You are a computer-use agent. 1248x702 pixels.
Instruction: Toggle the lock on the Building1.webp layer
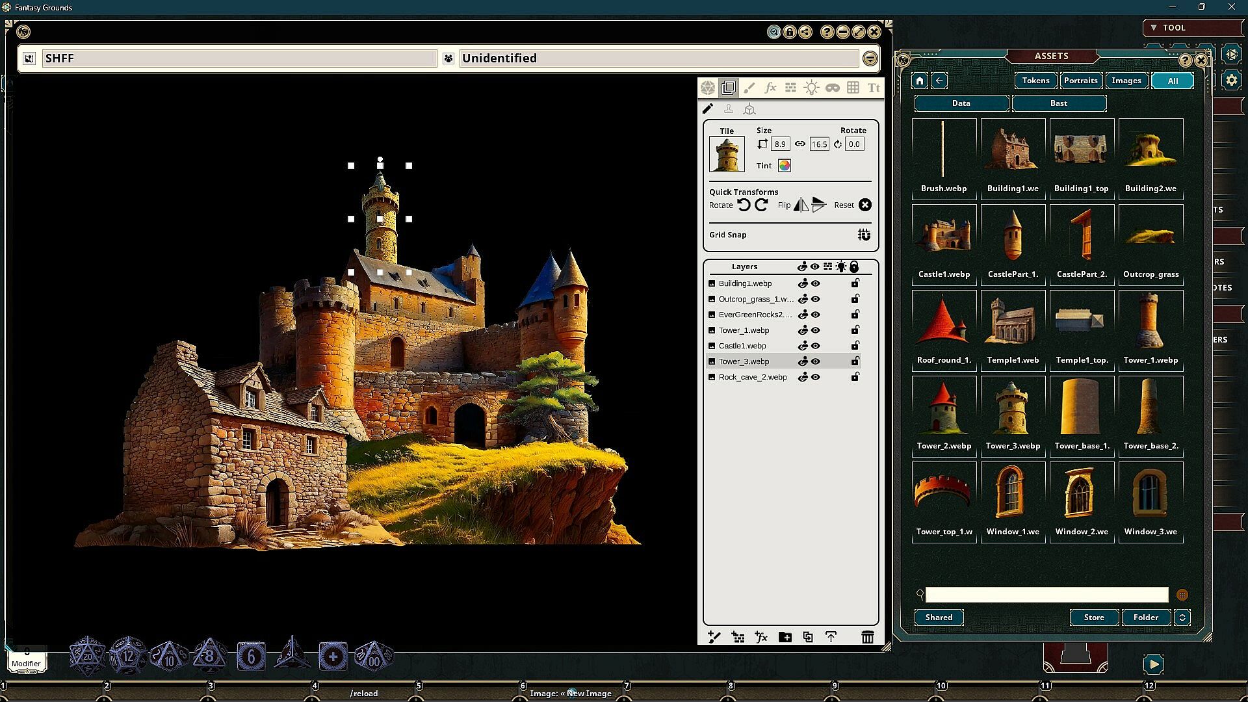point(855,283)
